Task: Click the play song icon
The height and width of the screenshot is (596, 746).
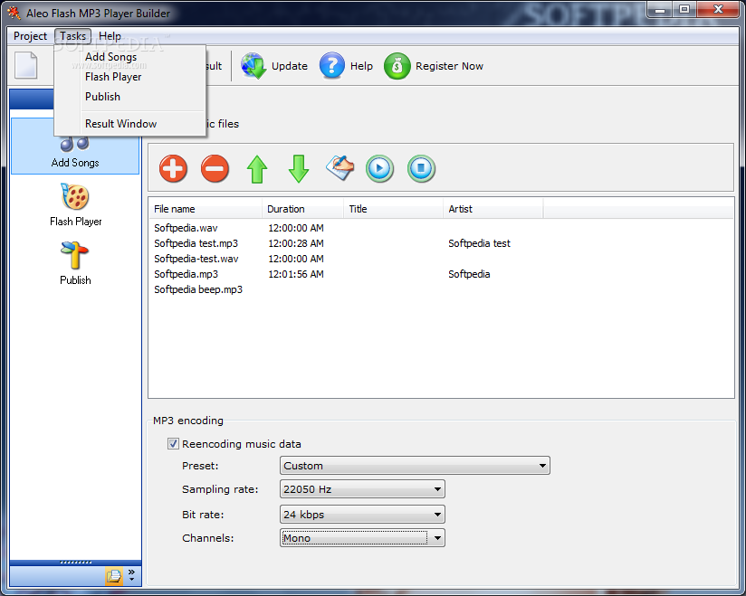Action: pos(379,168)
